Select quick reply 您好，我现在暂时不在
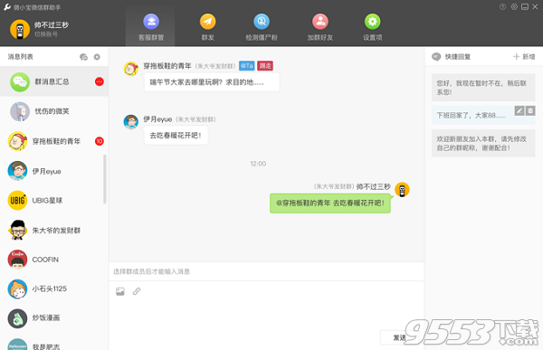543x350 pixels. (x=483, y=88)
